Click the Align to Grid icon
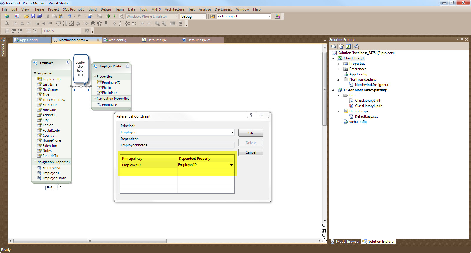The height and width of the screenshot is (253, 471). 7,24
